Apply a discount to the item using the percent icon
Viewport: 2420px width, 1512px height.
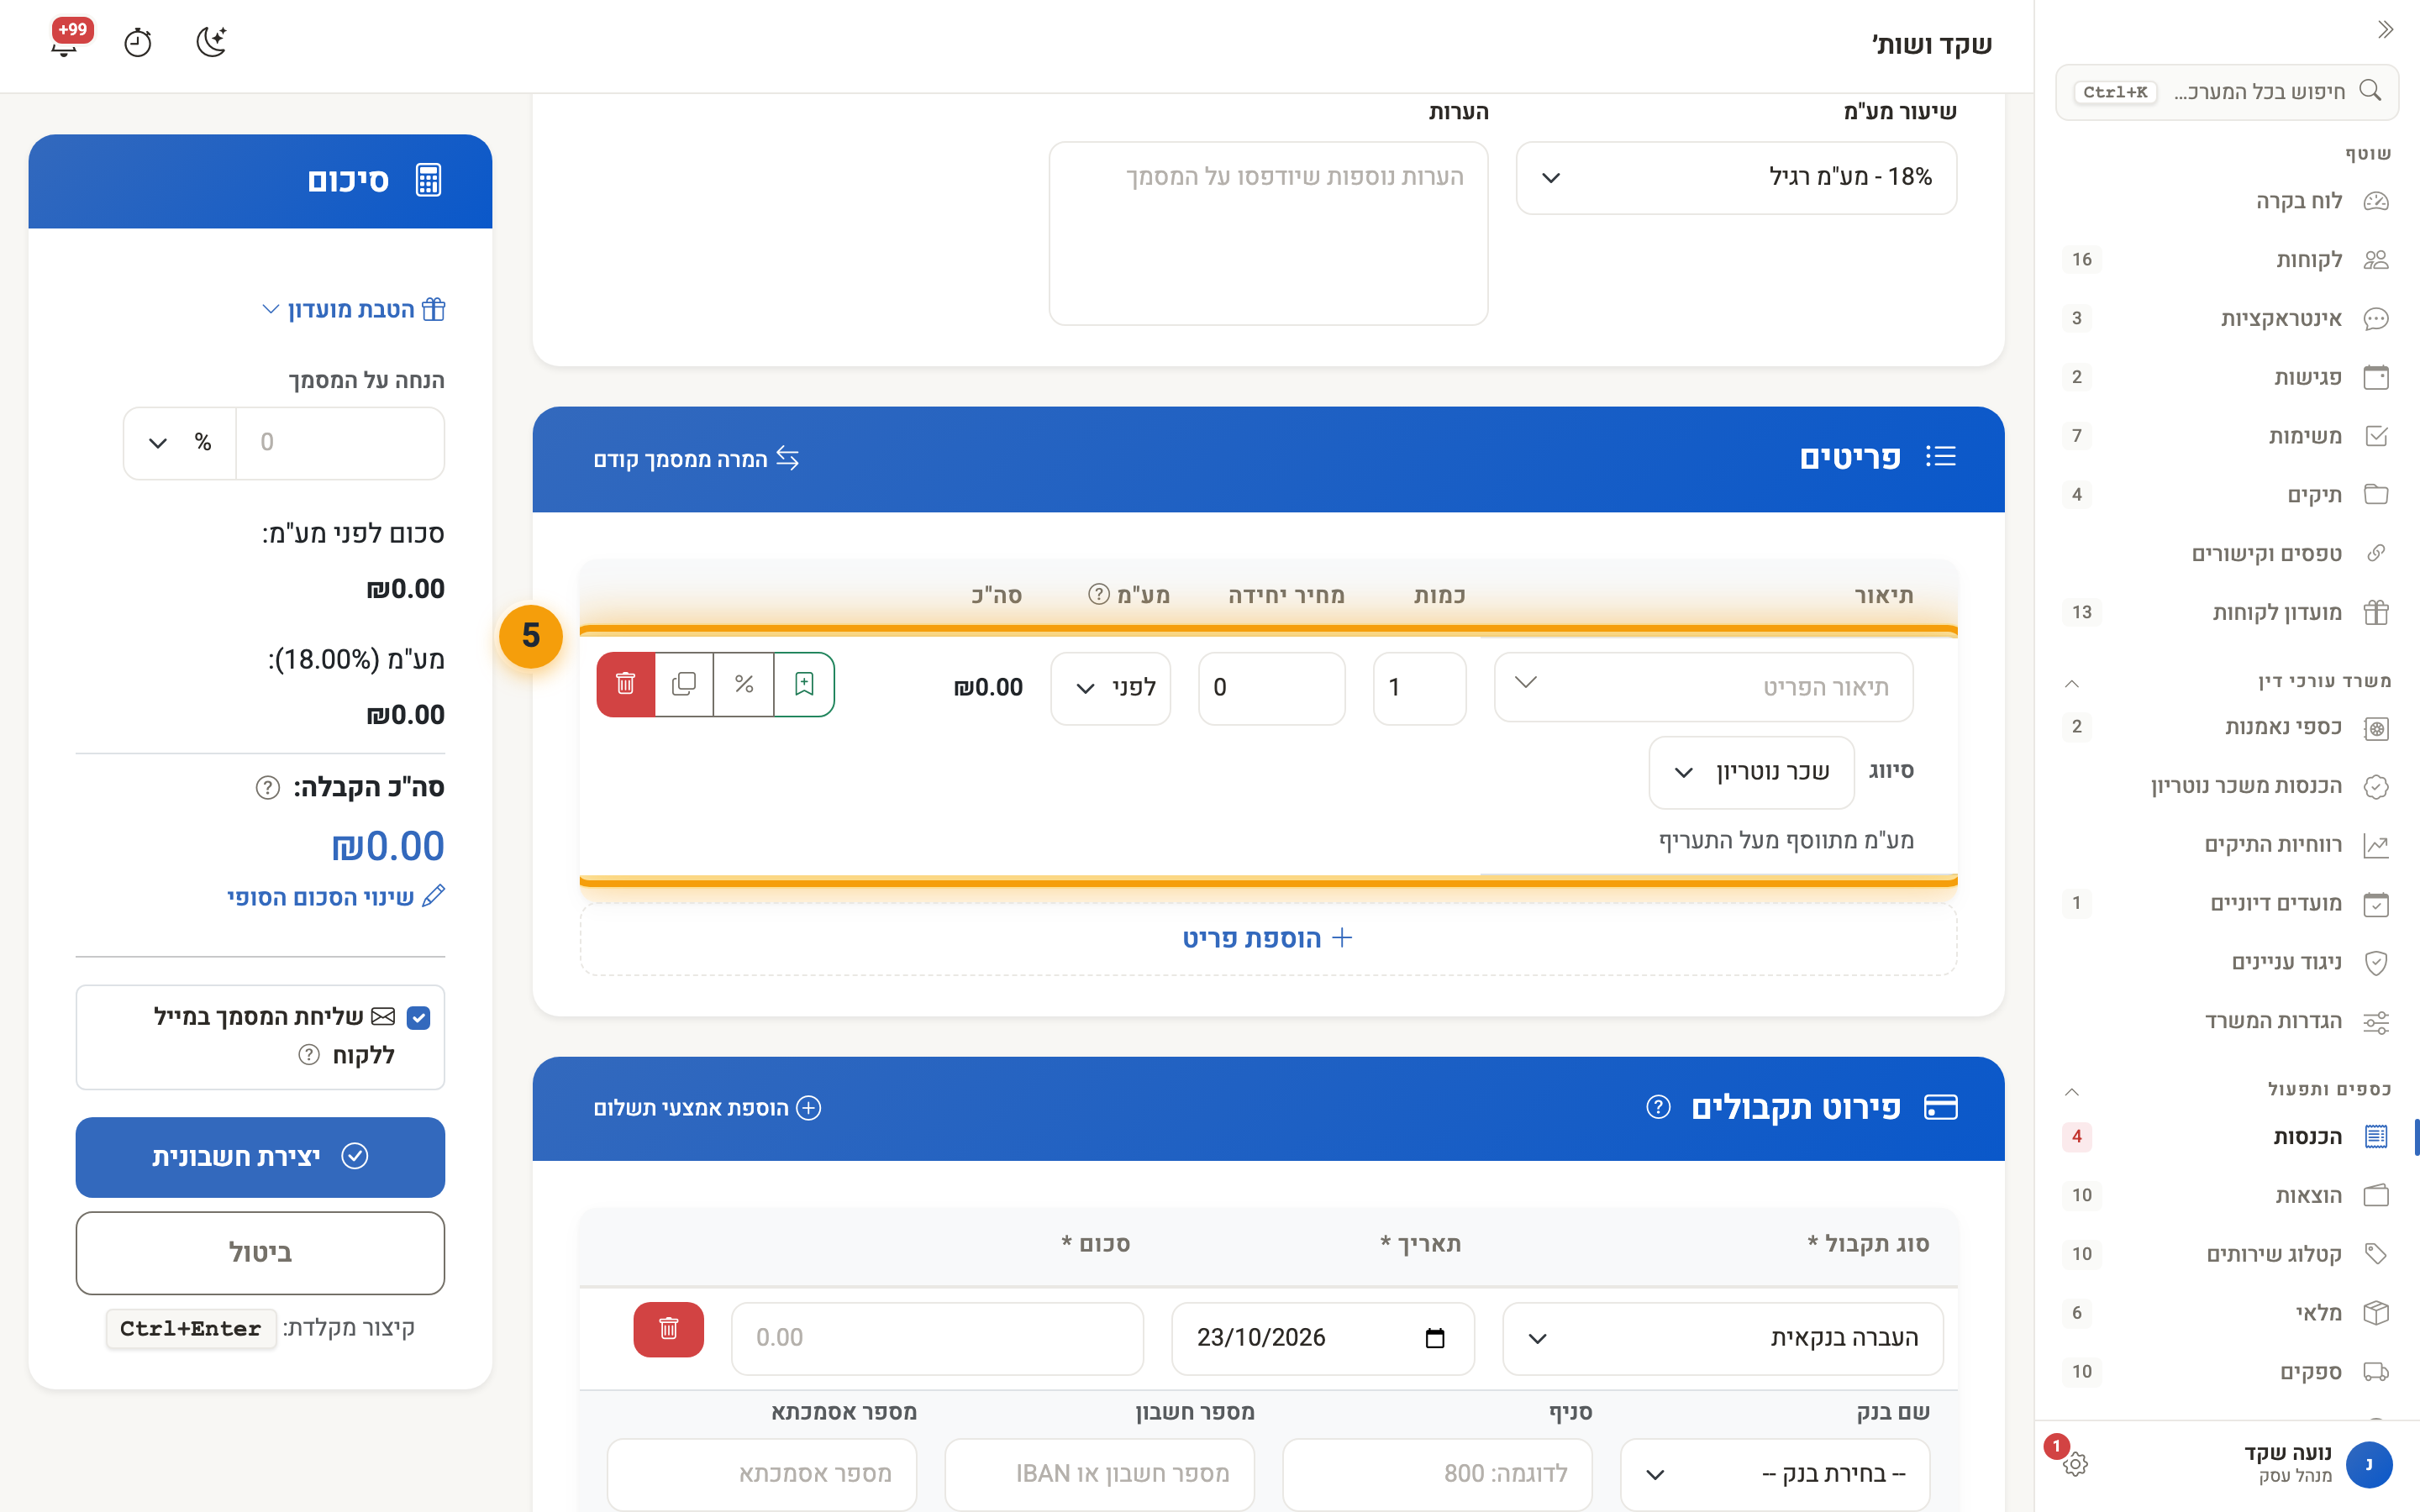(x=744, y=685)
